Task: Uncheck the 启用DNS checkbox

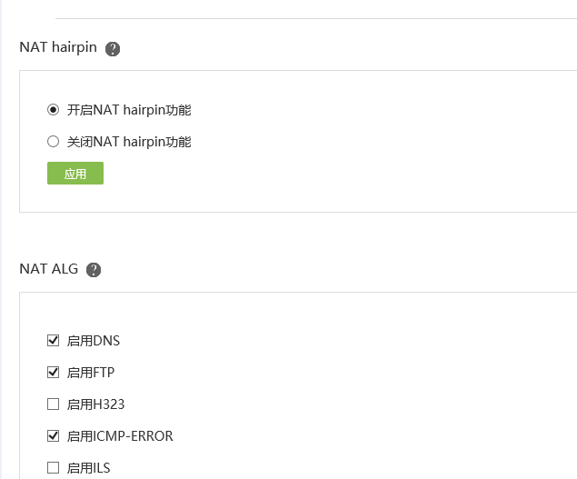Action: click(x=53, y=341)
